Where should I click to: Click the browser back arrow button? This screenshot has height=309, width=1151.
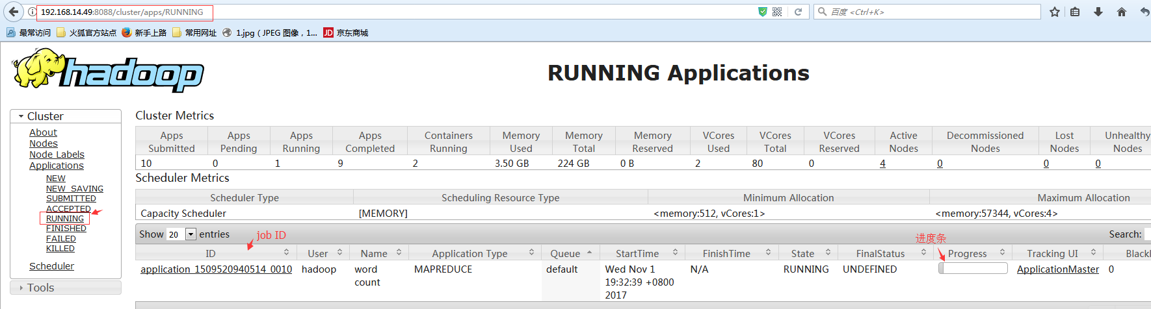pyautogui.click(x=13, y=12)
